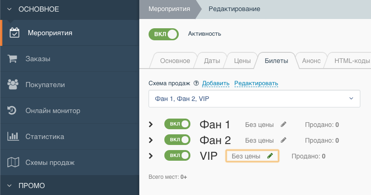Click the pencil icon for Фан 1 price
The image size is (371, 195).
[283, 125]
